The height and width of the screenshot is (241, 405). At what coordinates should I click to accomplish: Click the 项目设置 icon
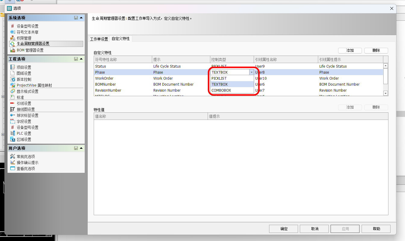12,67
